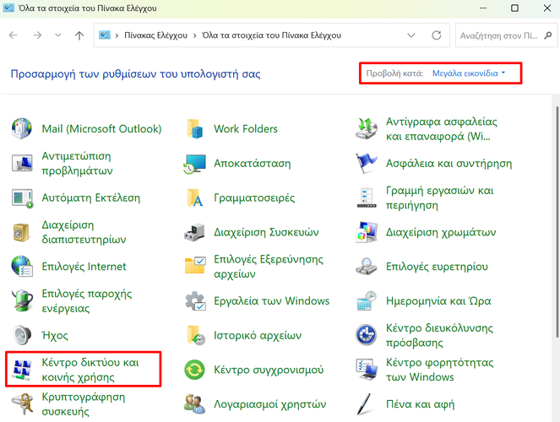Image resolution: width=560 pixels, height=422 pixels.
Task: Open Εργαλεία των Windows link
Action: [272, 301]
